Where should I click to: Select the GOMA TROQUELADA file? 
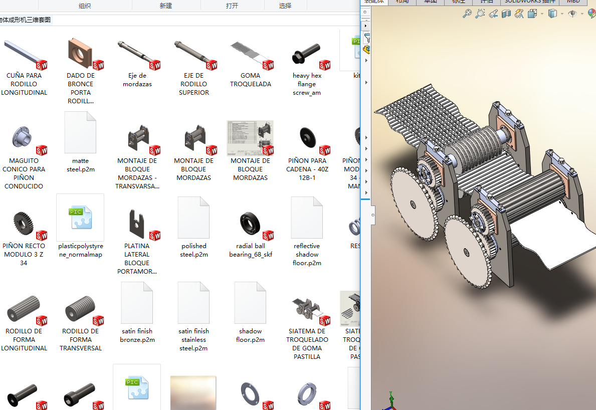click(x=251, y=63)
